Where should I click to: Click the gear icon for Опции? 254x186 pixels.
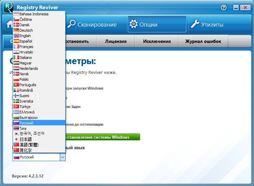(x=134, y=24)
